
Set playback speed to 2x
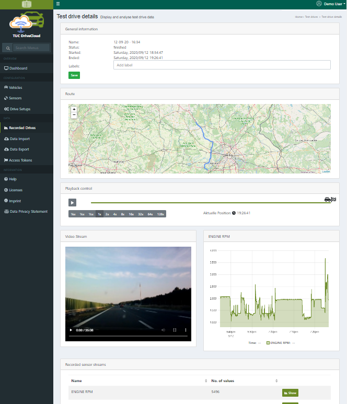107,214
